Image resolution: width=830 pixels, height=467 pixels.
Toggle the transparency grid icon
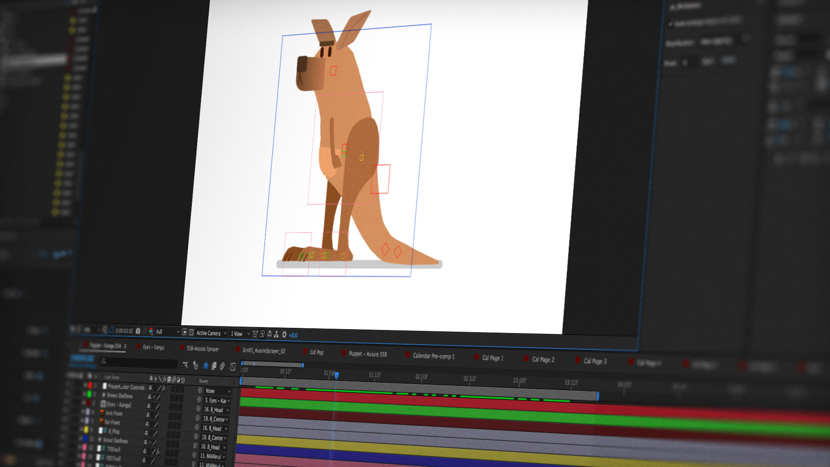191,332
